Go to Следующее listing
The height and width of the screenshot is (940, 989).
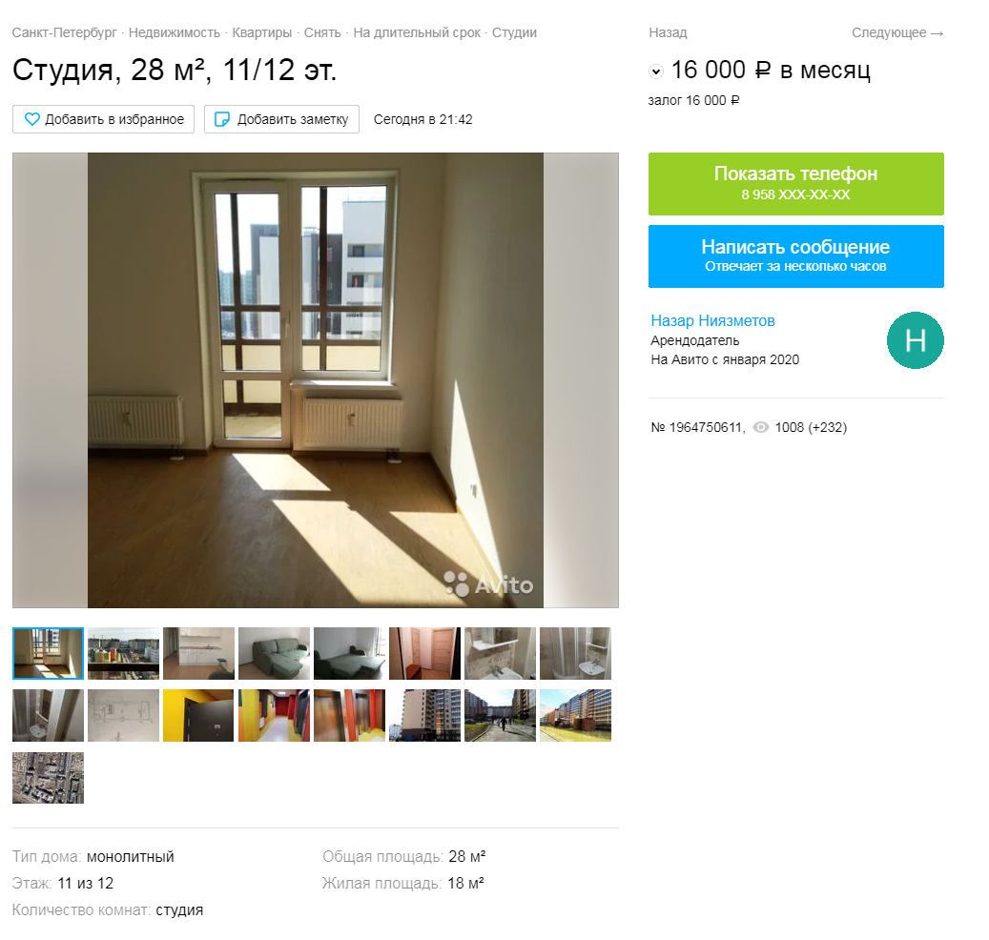[x=896, y=32]
